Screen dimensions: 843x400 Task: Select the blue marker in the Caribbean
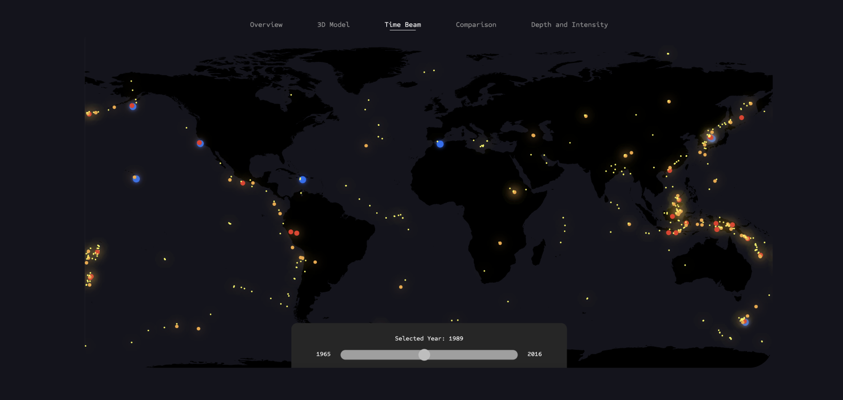click(x=303, y=180)
